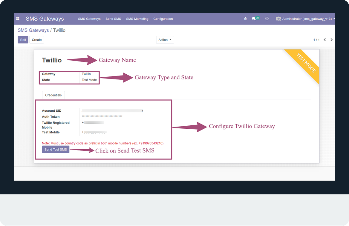Go to next record arrow
This screenshot has width=349, height=226.
331,40
